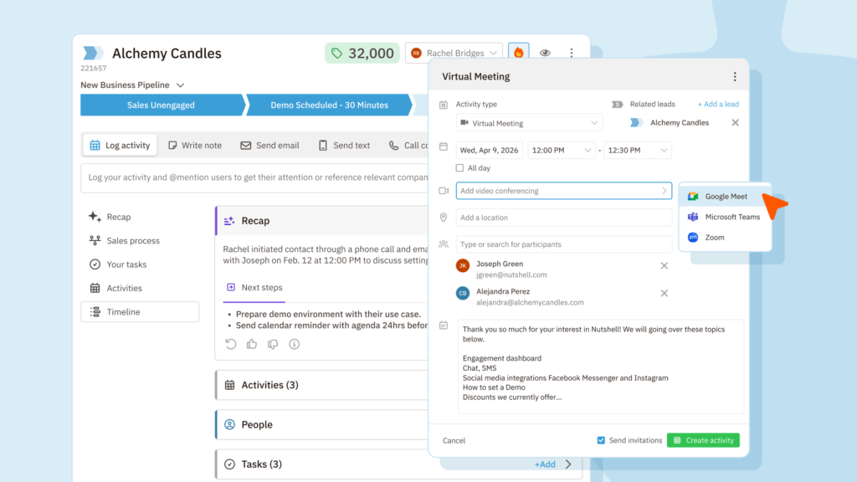Choose Microsoft Teams from the list

[725, 217]
